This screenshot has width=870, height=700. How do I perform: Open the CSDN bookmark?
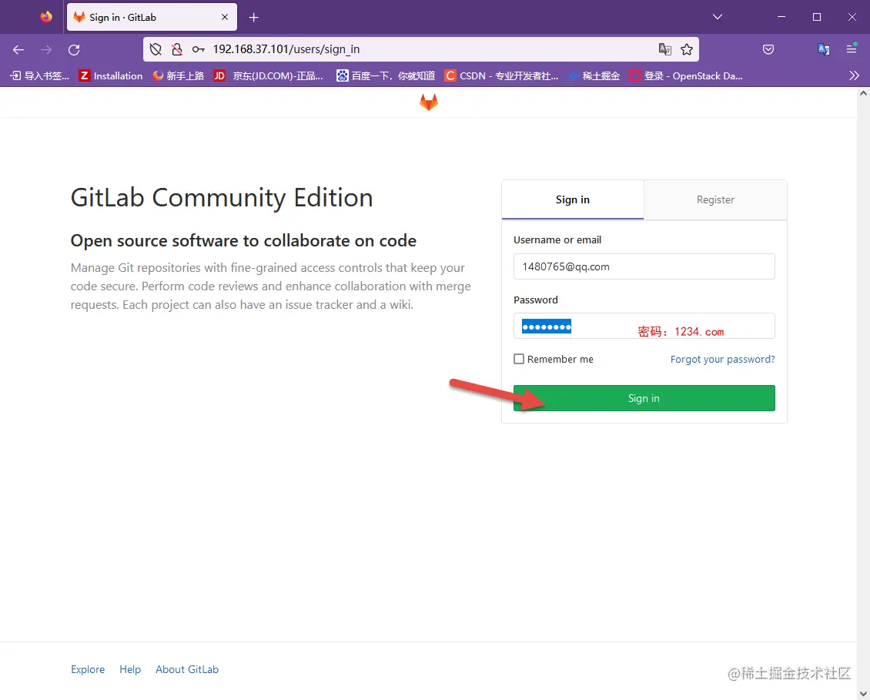coord(501,76)
